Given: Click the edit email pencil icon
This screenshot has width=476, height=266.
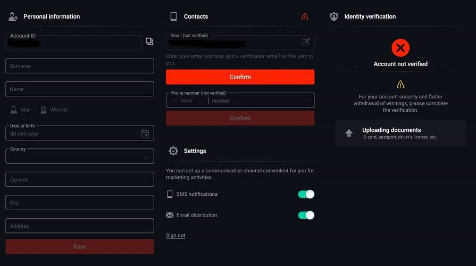Looking at the screenshot, I should coord(306,42).
